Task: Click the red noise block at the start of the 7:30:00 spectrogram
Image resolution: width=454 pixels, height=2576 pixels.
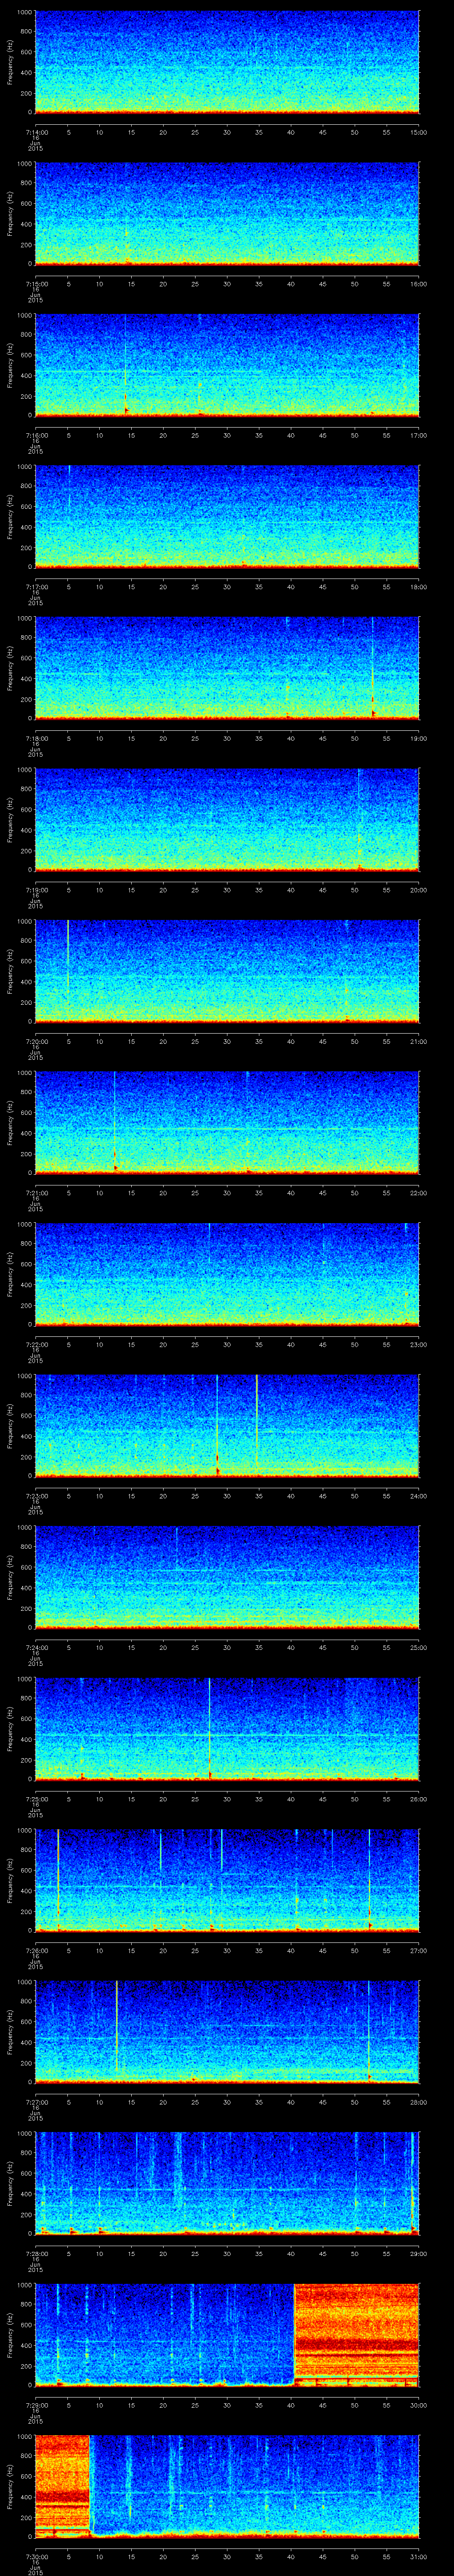Action: tap(62, 2485)
